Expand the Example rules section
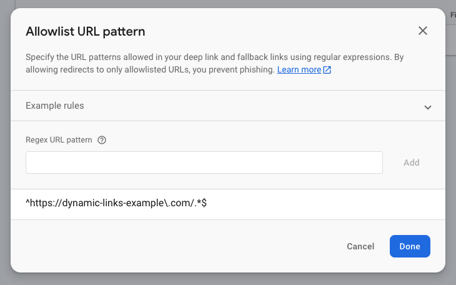 (x=228, y=106)
